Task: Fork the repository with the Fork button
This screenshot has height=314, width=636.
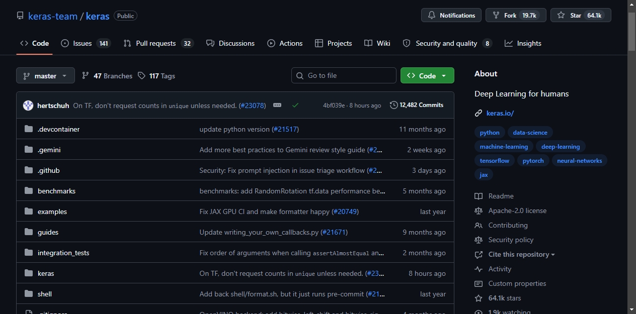Action: pos(516,16)
